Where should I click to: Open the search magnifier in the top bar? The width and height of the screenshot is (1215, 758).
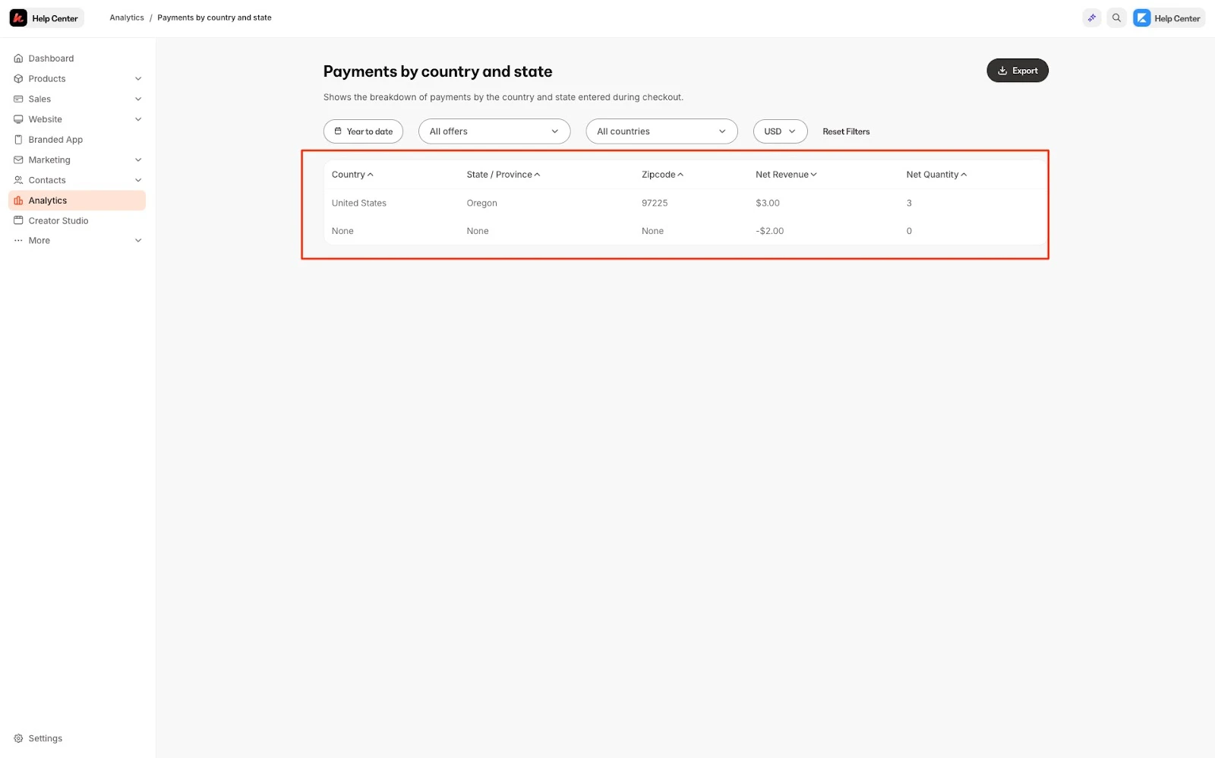tap(1116, 17)
